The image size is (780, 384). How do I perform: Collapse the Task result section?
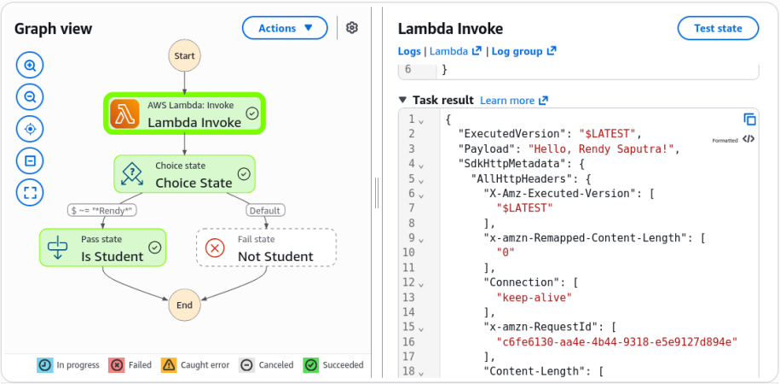[x=403, y=100]
